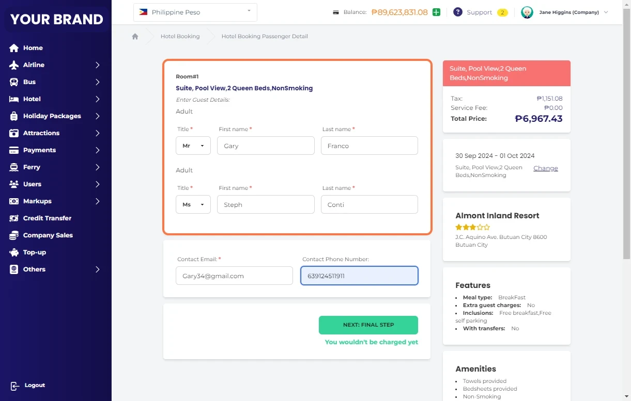
Task: Click the green add balance plus icon
Action: pyautogui.click(x=437, y=12)
